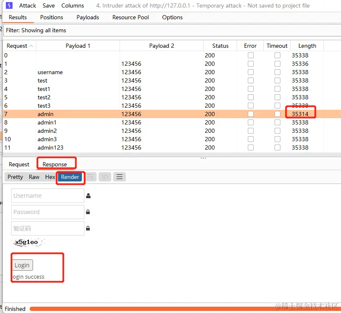Sort by the Payload 1 column header
Screen dimensions: 341x313
78,46
